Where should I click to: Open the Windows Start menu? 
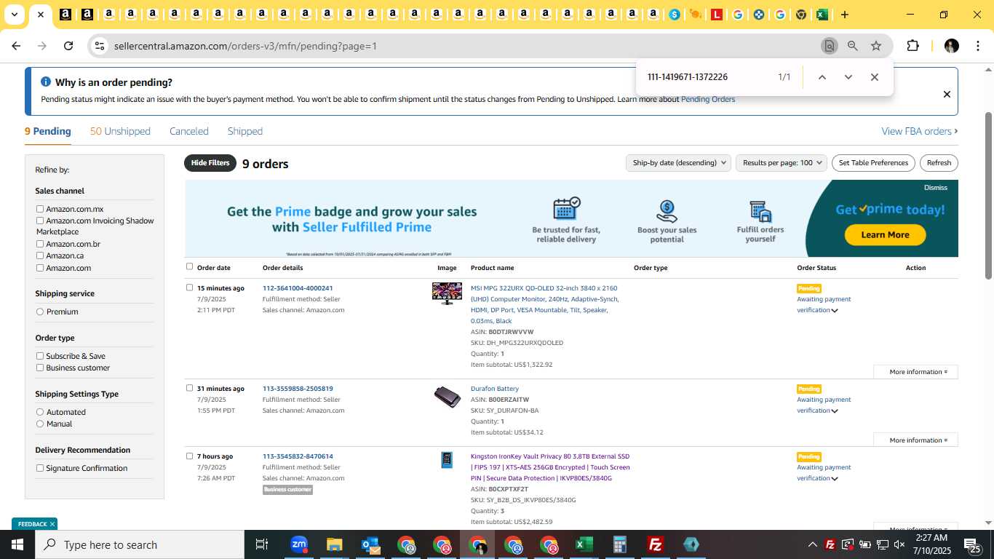point(17,544)
